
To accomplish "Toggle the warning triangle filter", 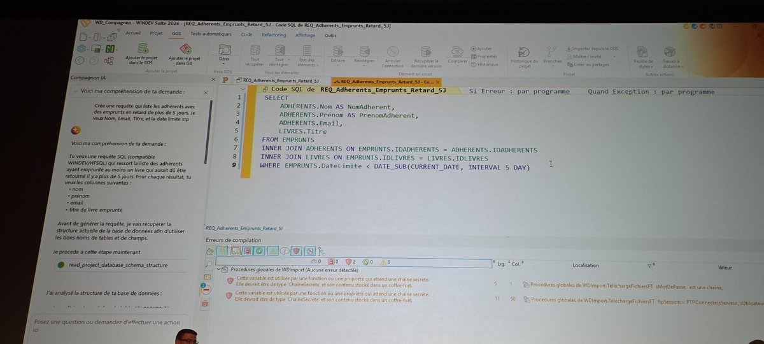I will (272, 250).
